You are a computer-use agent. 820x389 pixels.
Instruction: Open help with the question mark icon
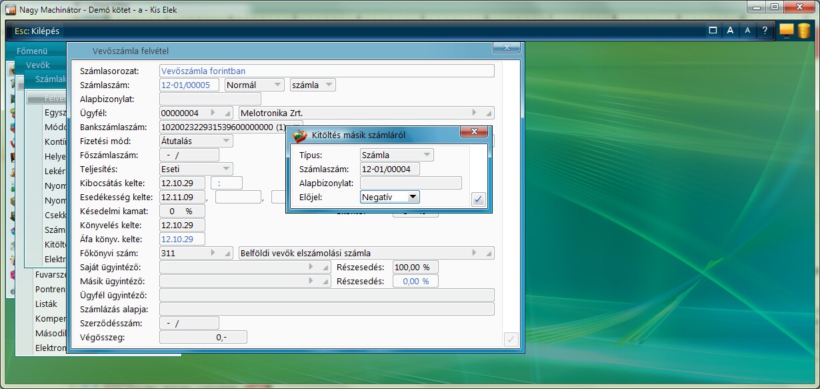[x=765, y=31]
